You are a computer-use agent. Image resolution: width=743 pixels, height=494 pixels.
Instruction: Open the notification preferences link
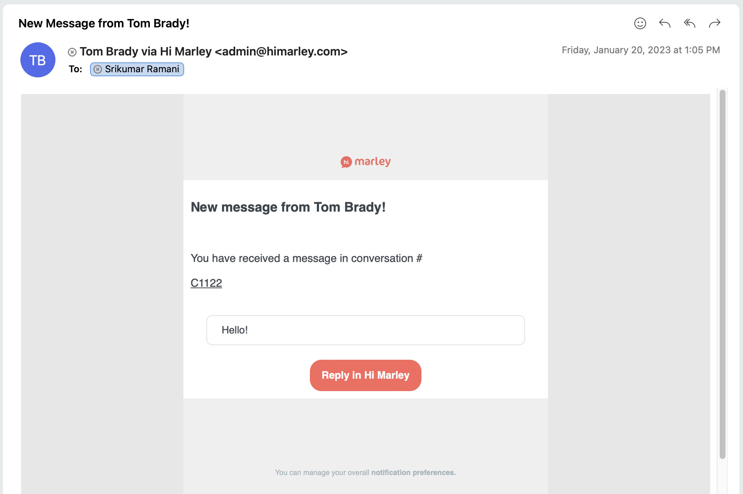(413, 472)
